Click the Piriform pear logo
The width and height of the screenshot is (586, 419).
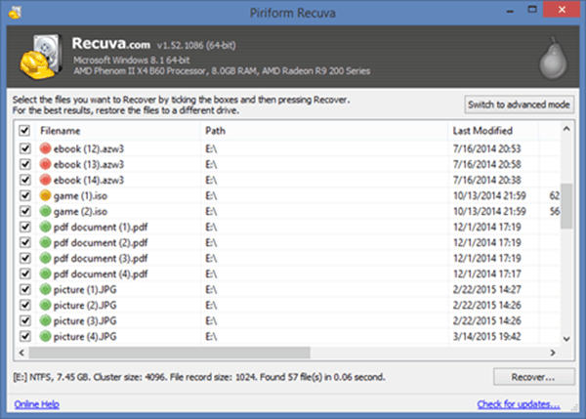click(553, 58)
